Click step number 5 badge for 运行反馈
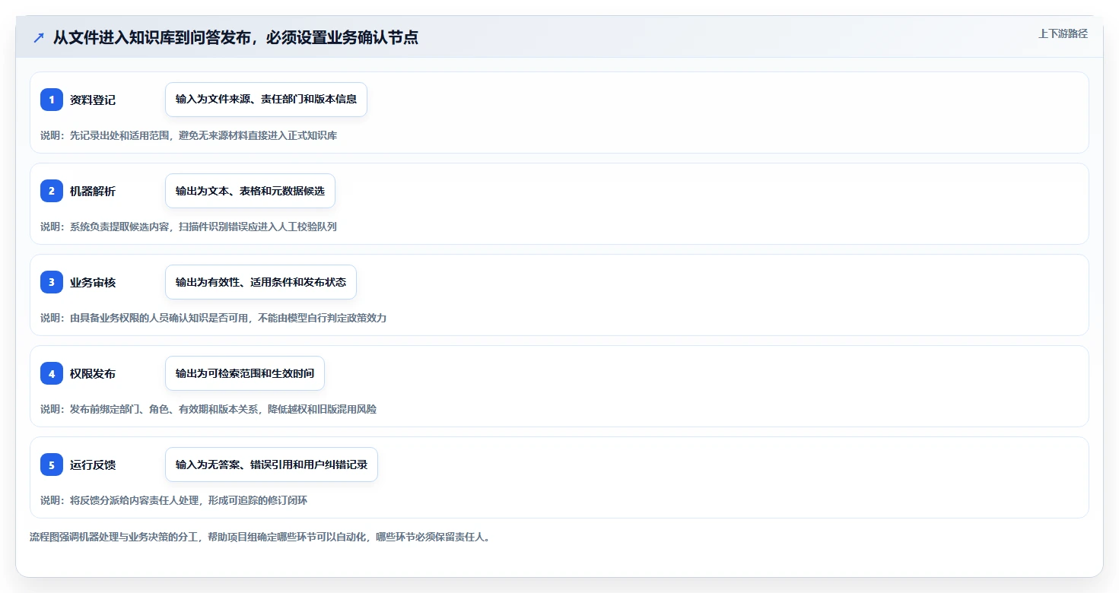The image size is (1119, 593). (x=52, y=465)
